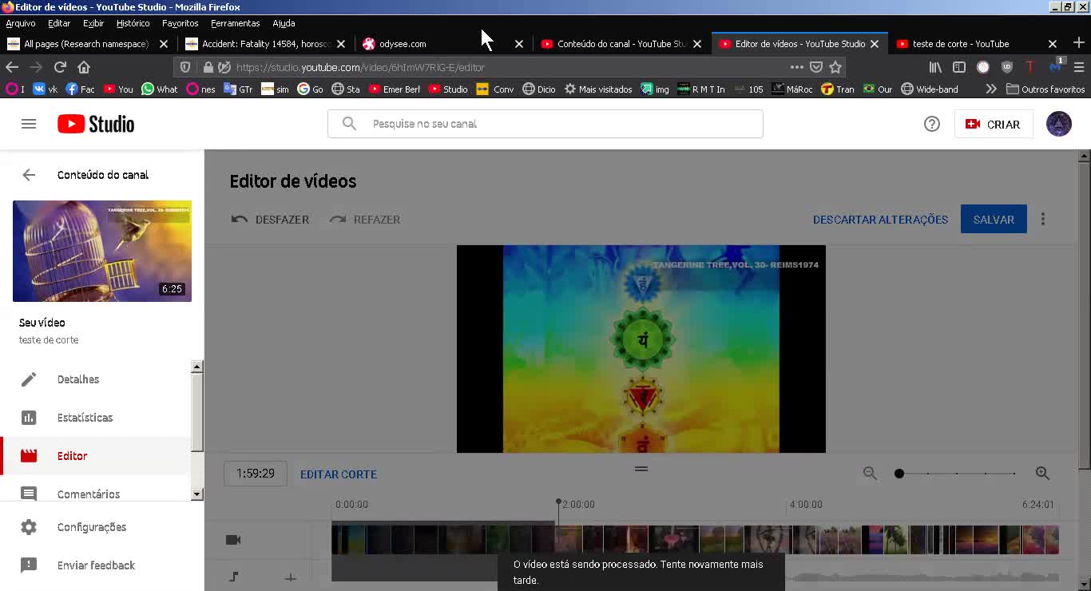This screenshot has height=591, width=1091.
Task: Toggle the Firefox sidebar view icon
Action: [959, 67]
